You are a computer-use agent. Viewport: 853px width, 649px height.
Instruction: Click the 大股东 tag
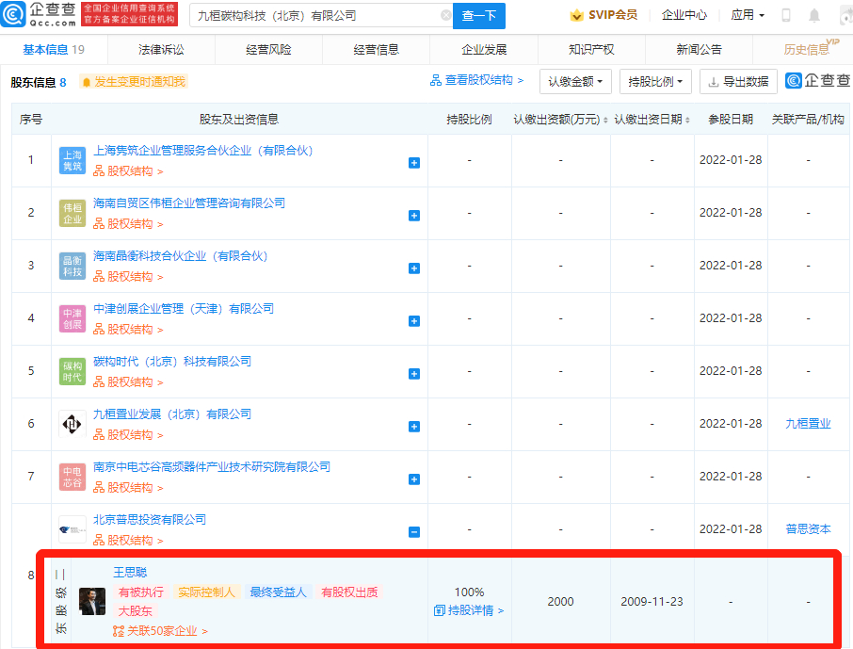click(x=136, y=611)
